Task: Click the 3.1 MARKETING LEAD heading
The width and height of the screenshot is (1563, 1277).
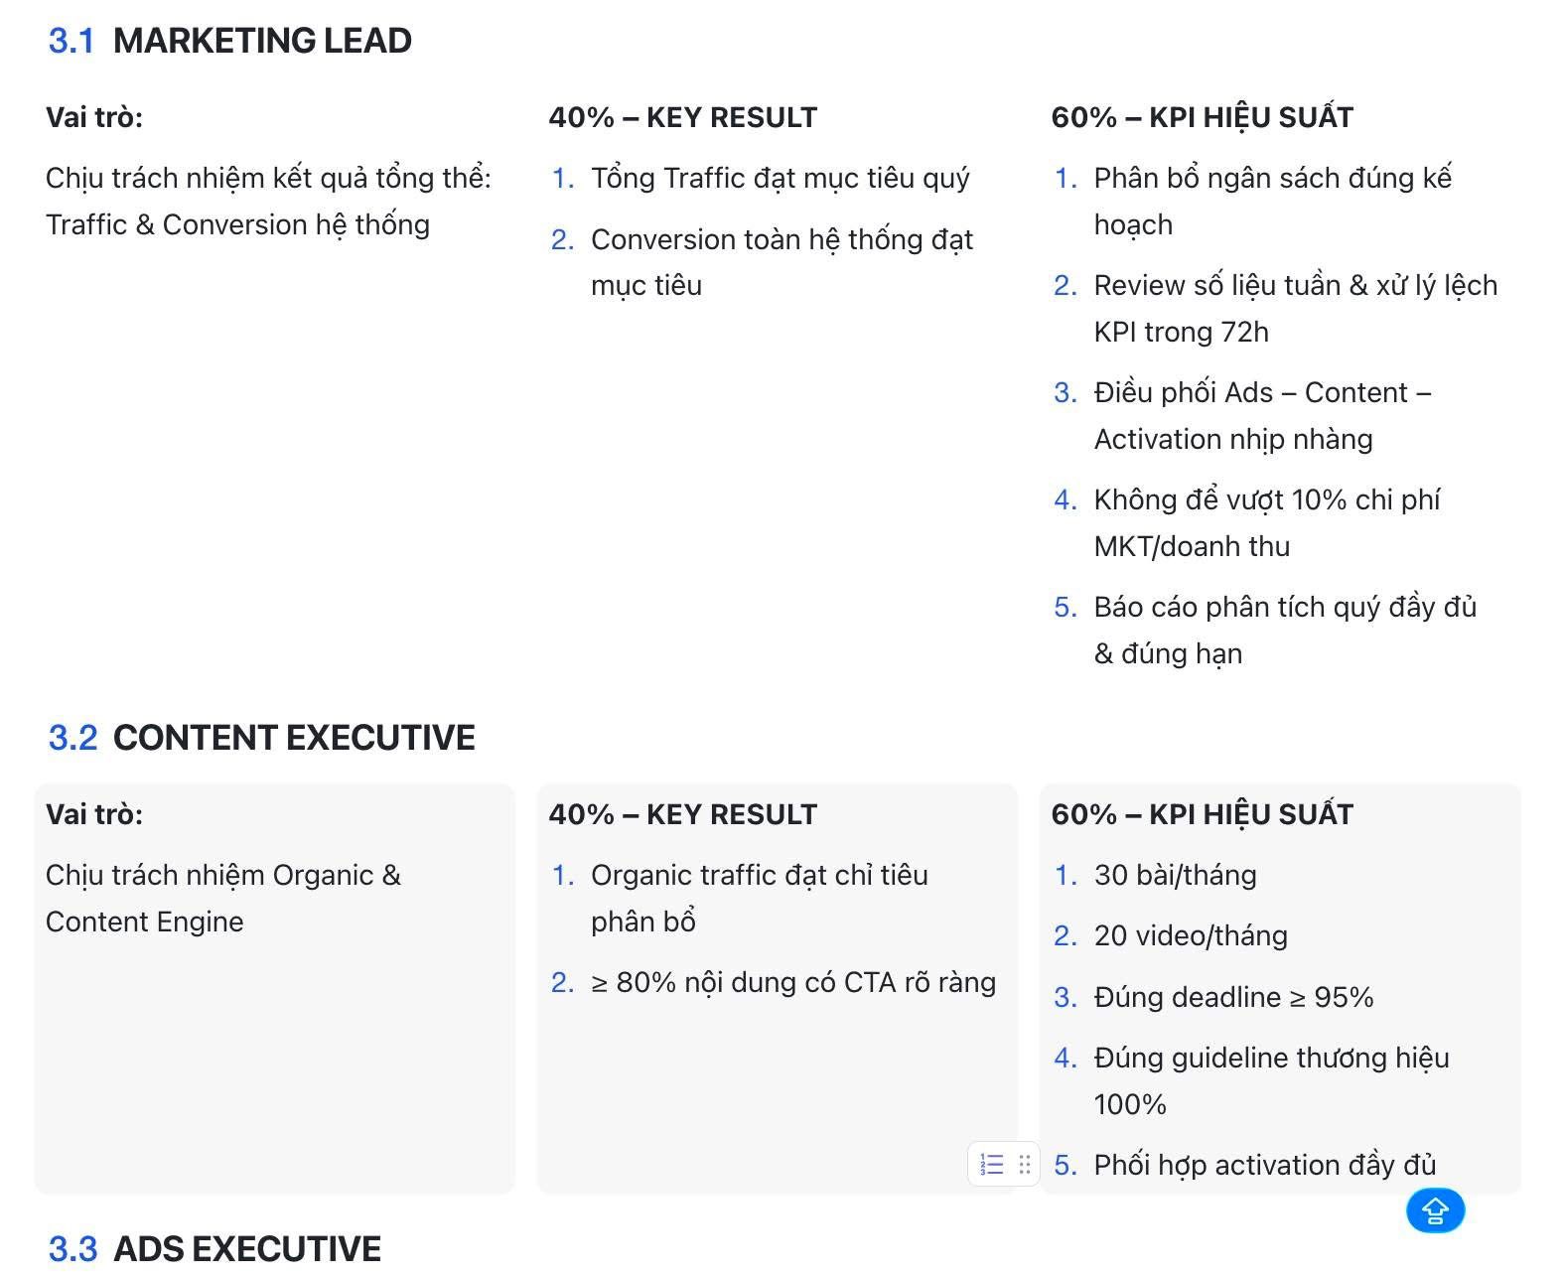Action: [229, 41]
